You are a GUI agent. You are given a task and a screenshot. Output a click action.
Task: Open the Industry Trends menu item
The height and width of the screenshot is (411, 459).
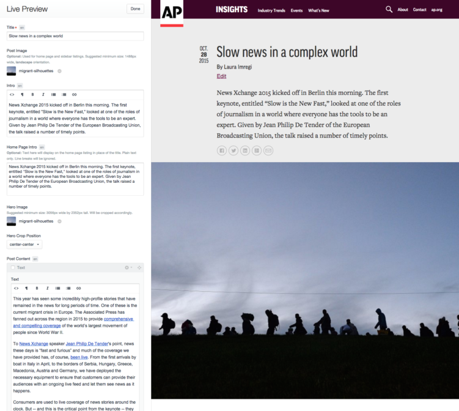[271, 10]
